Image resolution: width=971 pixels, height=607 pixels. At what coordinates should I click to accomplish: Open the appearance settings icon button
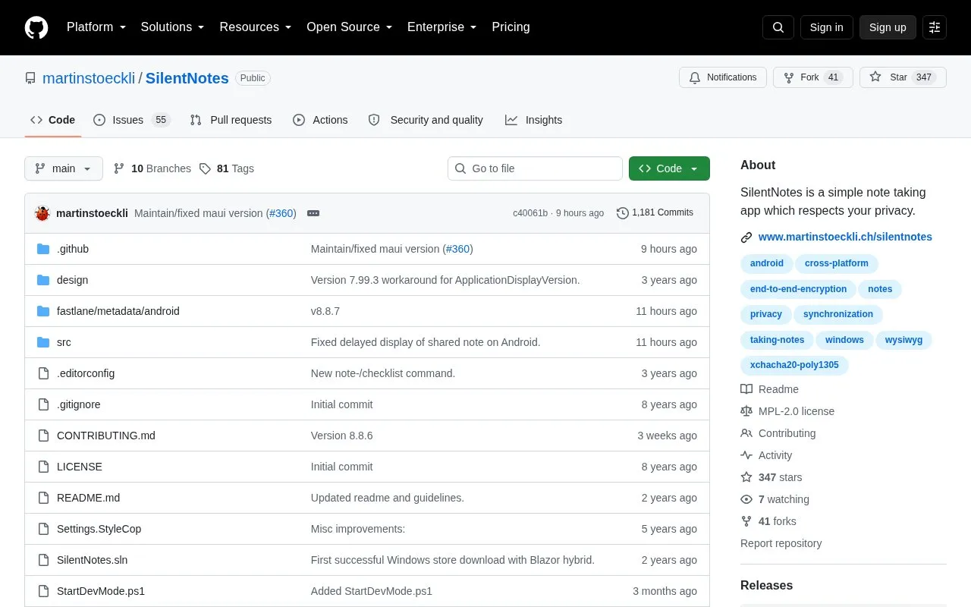tap(935, 27)
